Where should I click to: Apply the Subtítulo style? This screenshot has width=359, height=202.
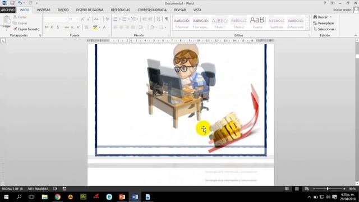pyautogui.click(x=277, y=23)
